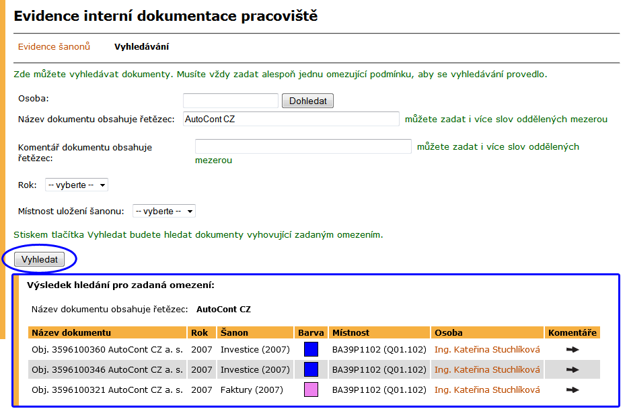Click the Evidence interní dokumentace pracoviště title
Viewport: 627px width, 415px height.
point(166,16)
